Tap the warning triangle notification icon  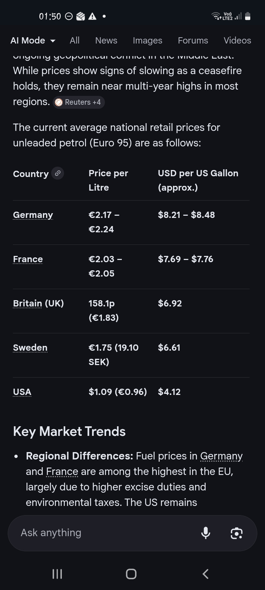coord(92,16)
